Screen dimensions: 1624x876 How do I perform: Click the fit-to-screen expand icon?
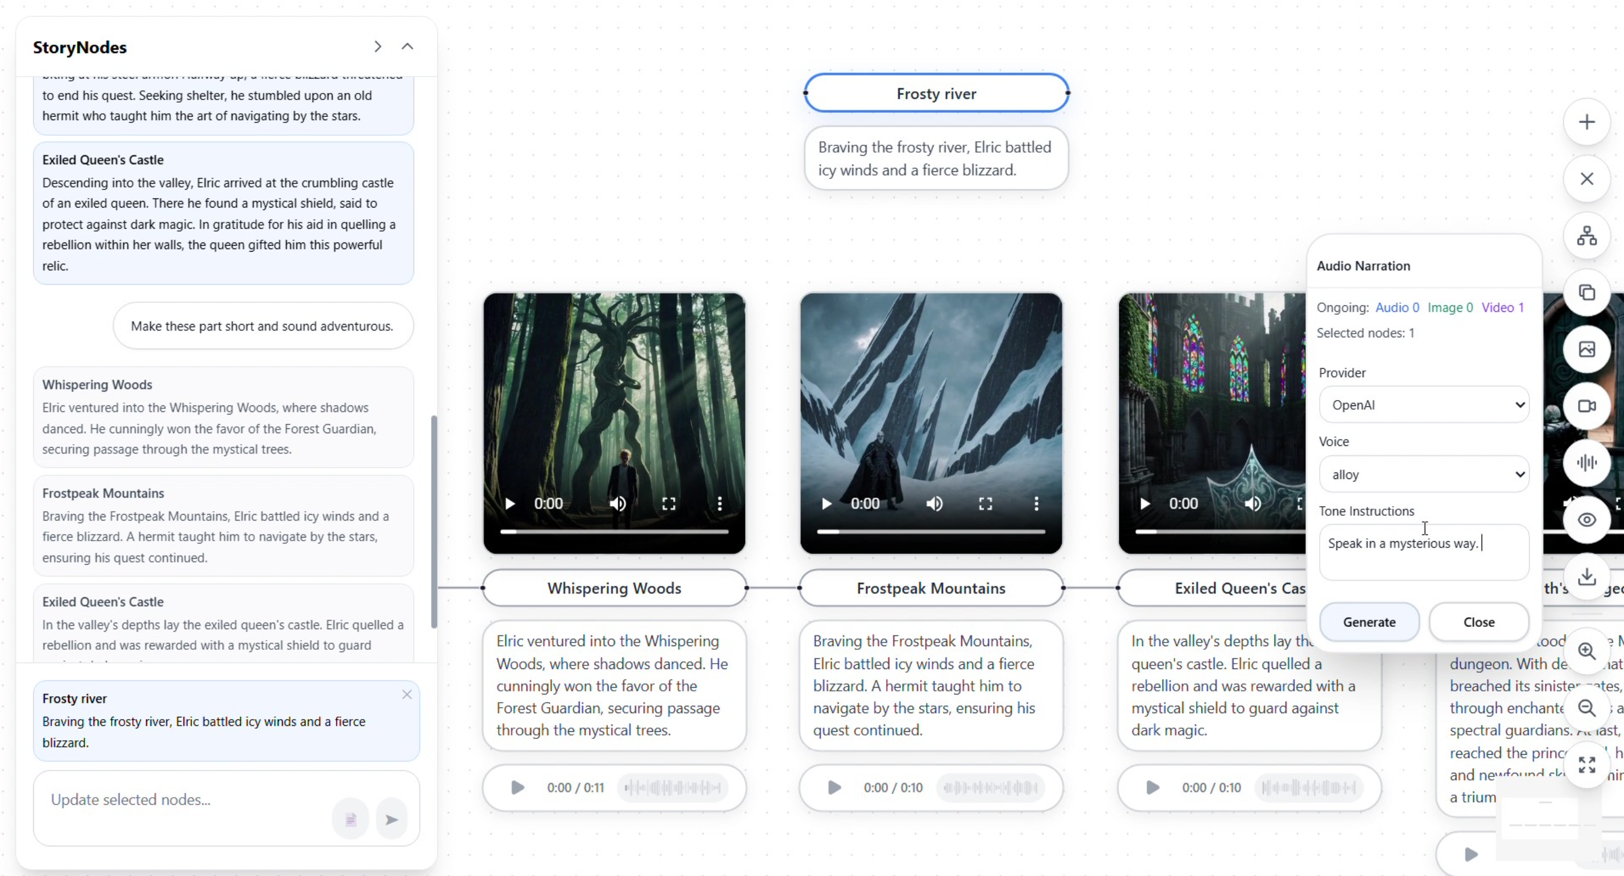coord(1586,764)
